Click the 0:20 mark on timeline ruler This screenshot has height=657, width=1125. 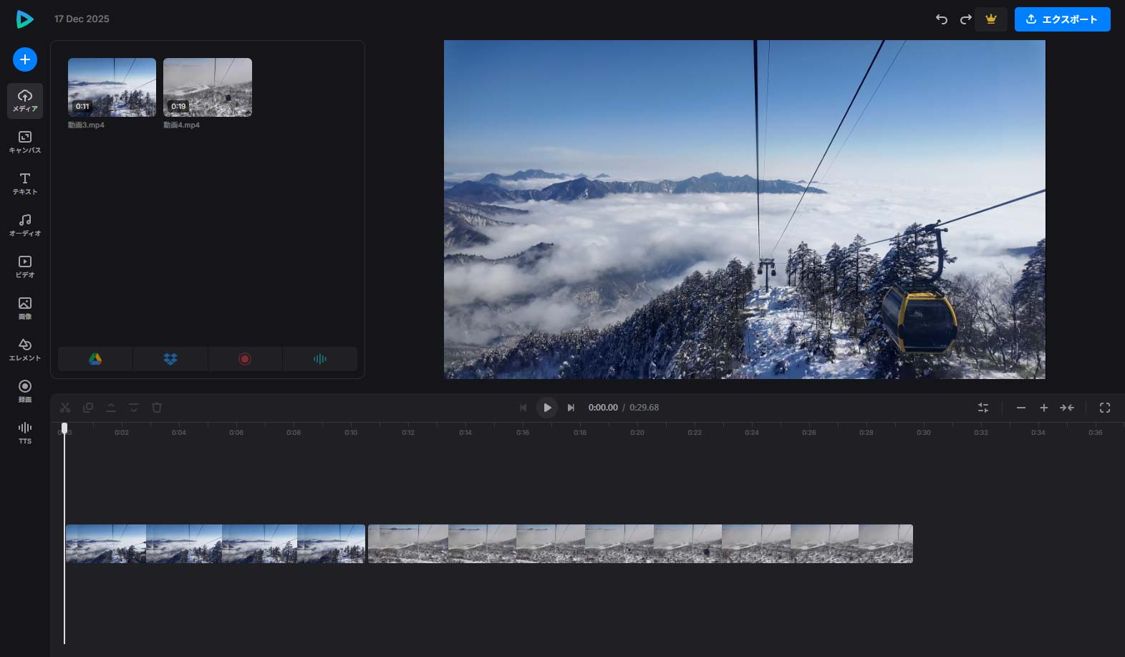tap(637, 432)
